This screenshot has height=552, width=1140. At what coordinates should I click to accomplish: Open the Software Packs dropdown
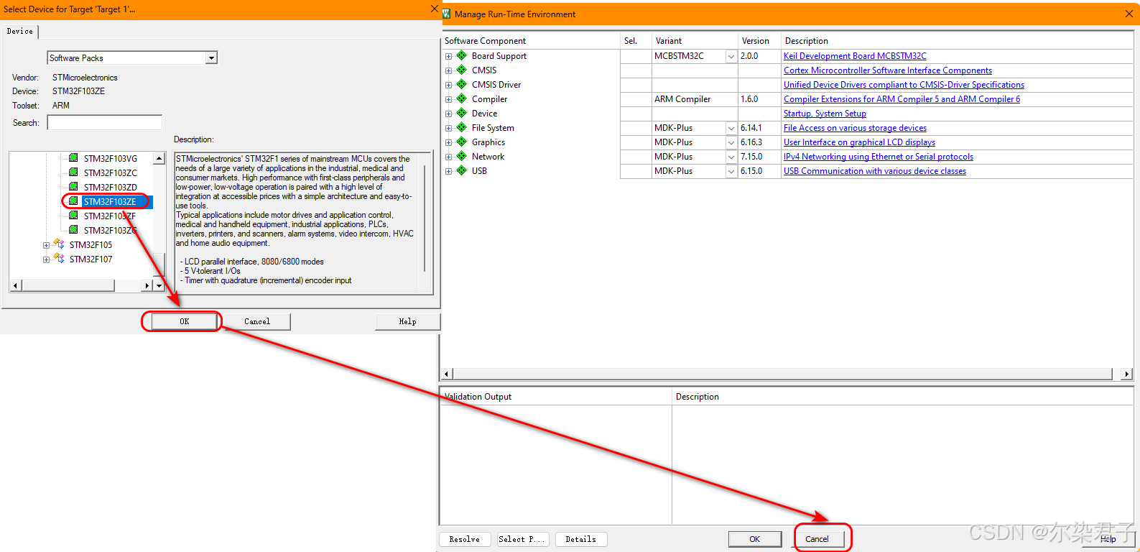(x=211, y=58)
